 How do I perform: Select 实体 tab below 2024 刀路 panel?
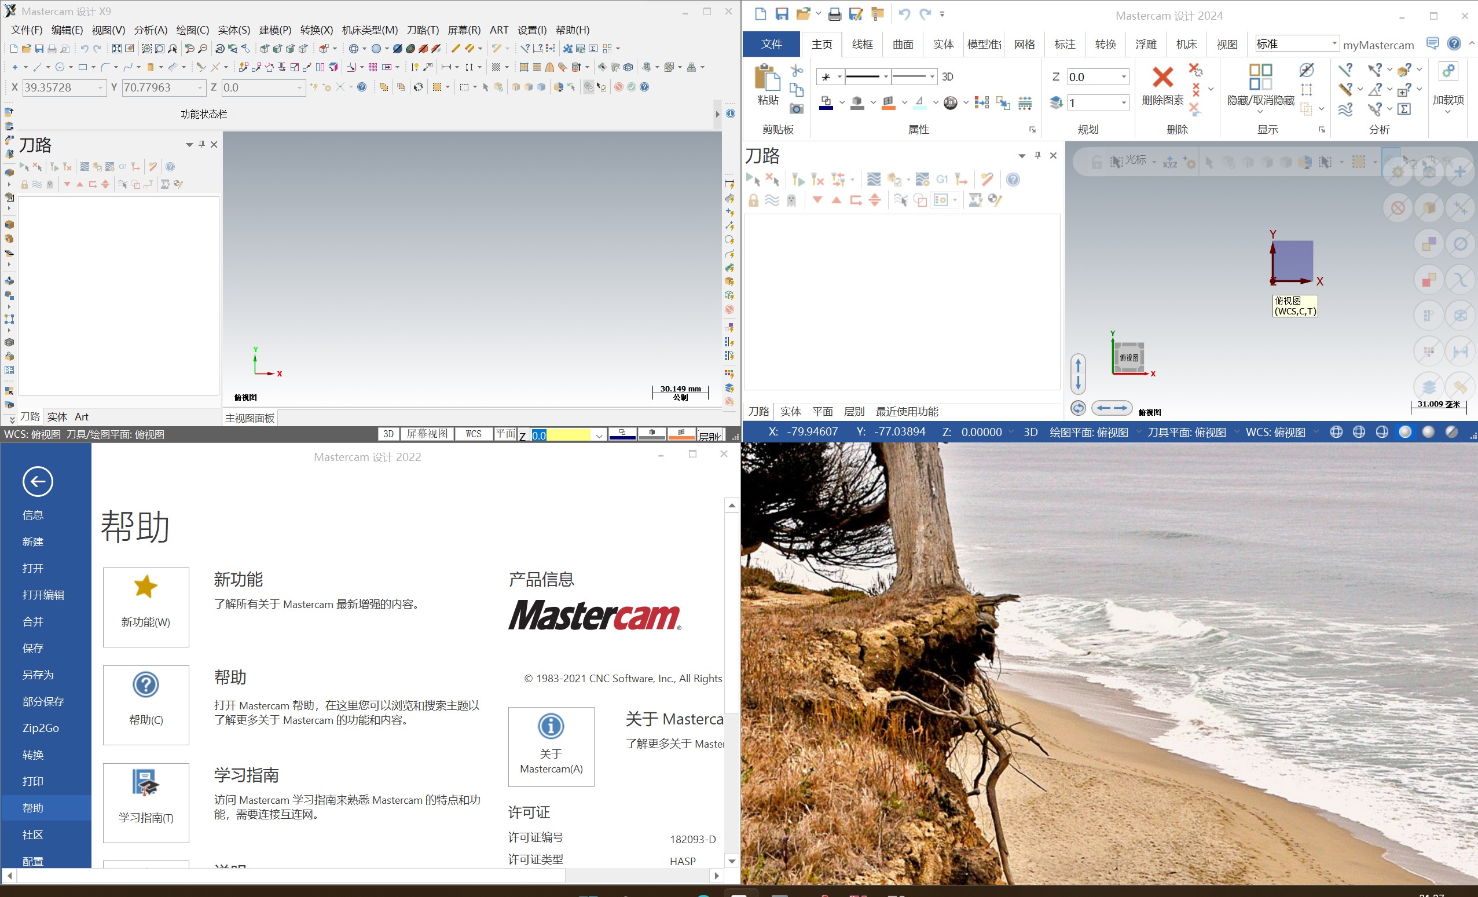point(790,411)
